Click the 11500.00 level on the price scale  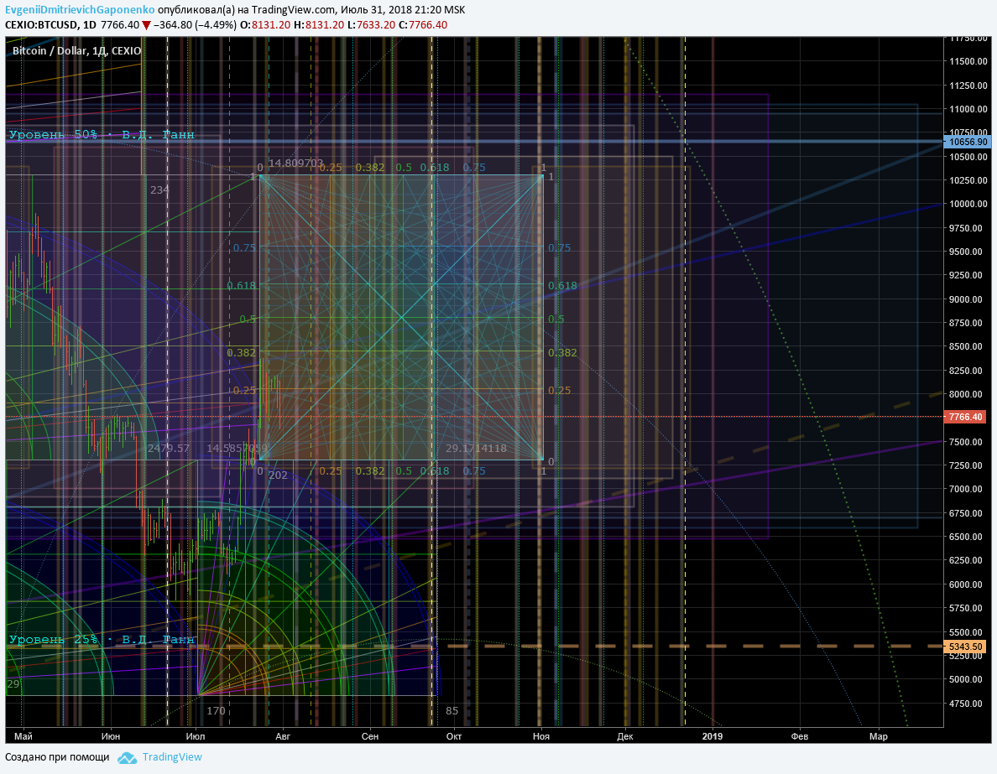click(968, 62)
